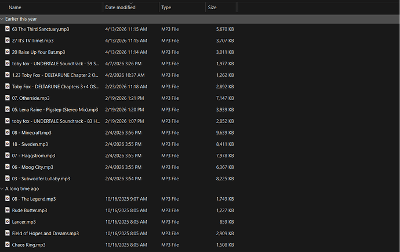Click the MP3 icon for 63 The Third Sanctuary

pyautogui.click(x=8, y=29)
